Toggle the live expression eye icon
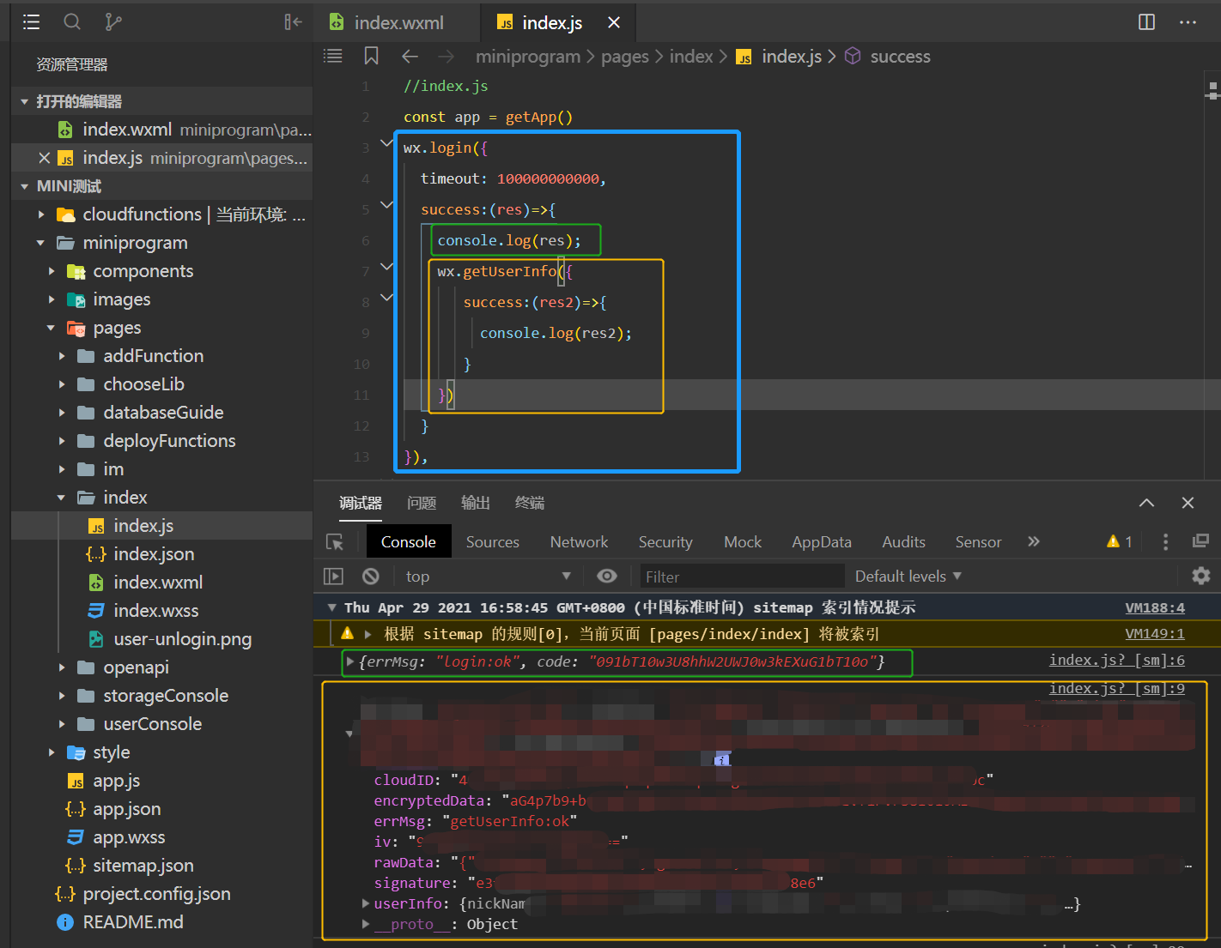1221x948 pixels. [x=607, y=577]
